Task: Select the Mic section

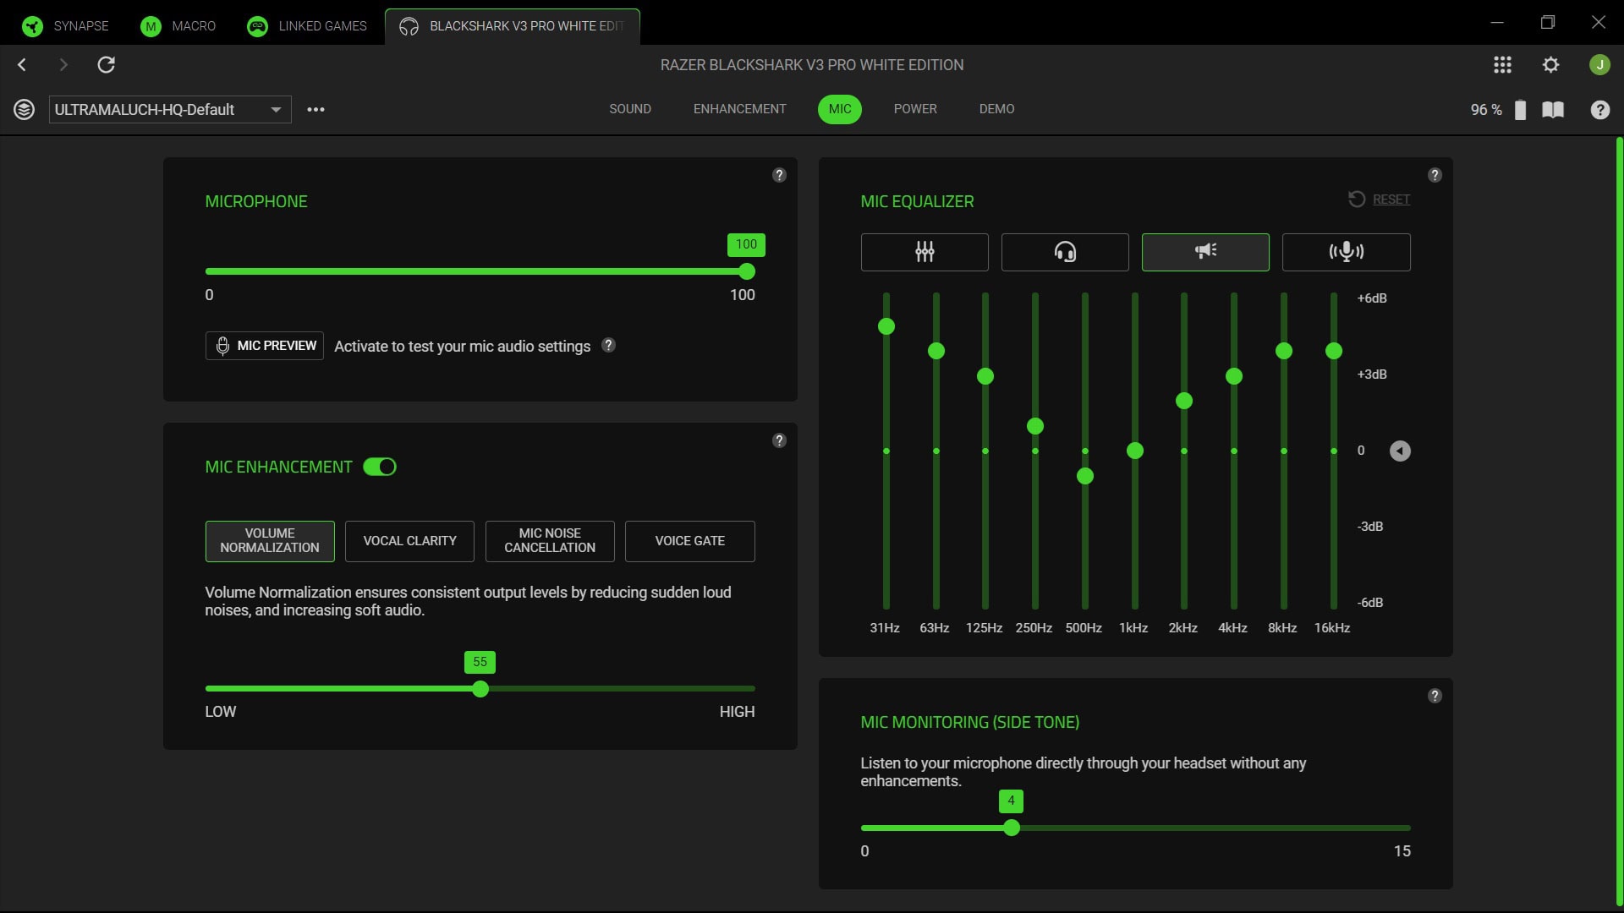Action: coord(840,109)
